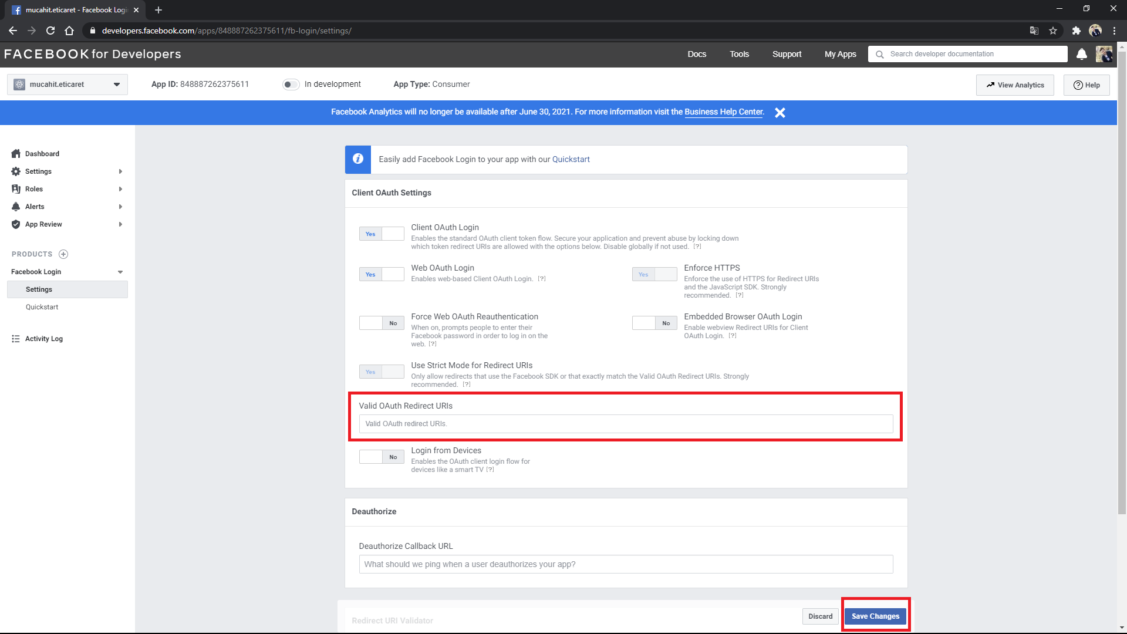Viewport: 1127px width, 634px height.
Task: Enable Force Web OAuth Reauthentication
Action: [x=382, y=323]
